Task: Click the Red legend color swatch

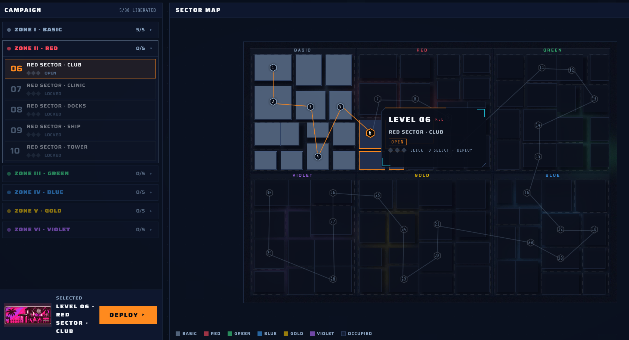Action: tap(206, 334)
